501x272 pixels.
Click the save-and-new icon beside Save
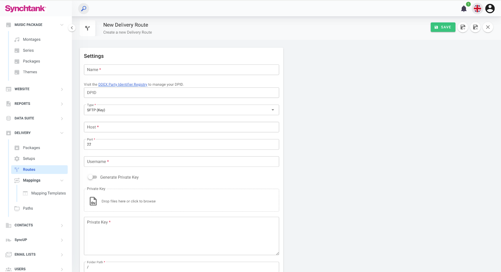pyautogui.click(x=463, y=27)
